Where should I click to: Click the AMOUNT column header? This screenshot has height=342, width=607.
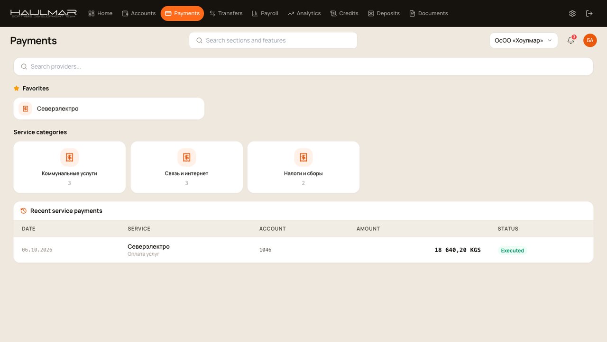(368, 229)
